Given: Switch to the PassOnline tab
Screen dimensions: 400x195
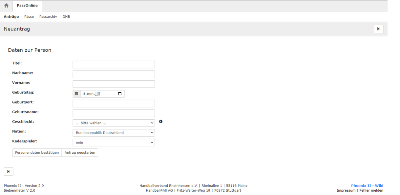Looking at the screenshot, I should 27,6.
